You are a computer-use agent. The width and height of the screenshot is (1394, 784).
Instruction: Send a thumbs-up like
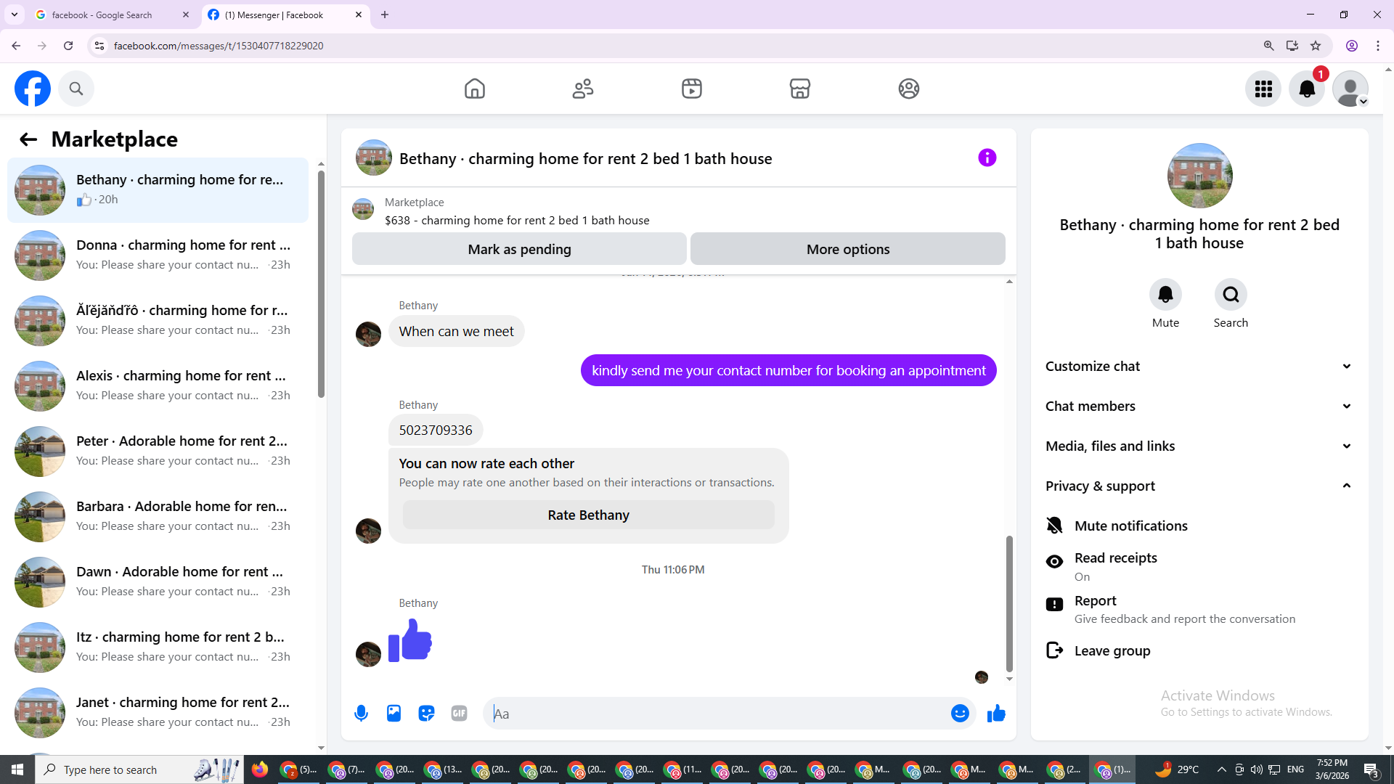tap(996, 714)
